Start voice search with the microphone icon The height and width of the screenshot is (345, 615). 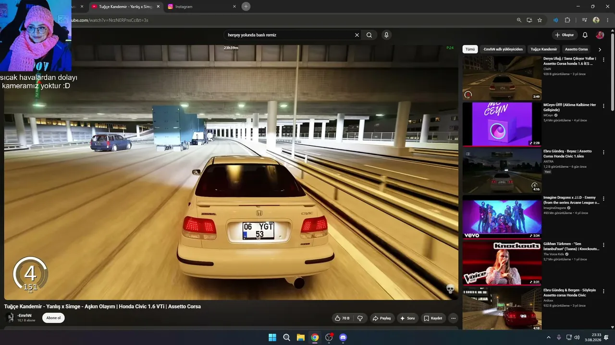[x=386, y=35]
